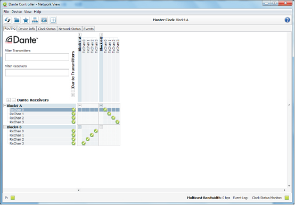Click the star Save Preset icon

(26, 20)
